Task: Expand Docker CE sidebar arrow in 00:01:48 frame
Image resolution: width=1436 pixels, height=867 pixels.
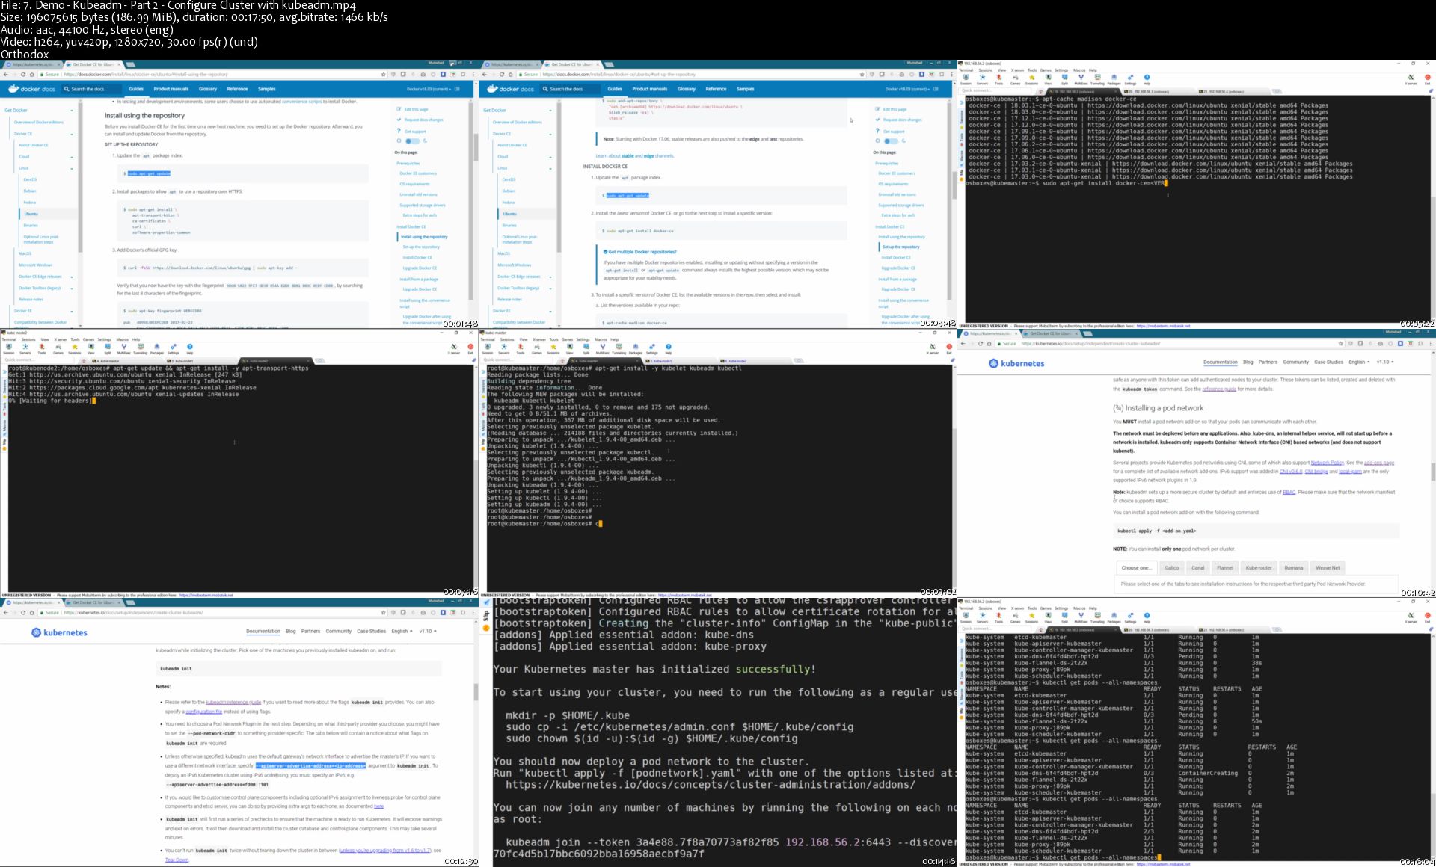Action: tap(72, 134)
